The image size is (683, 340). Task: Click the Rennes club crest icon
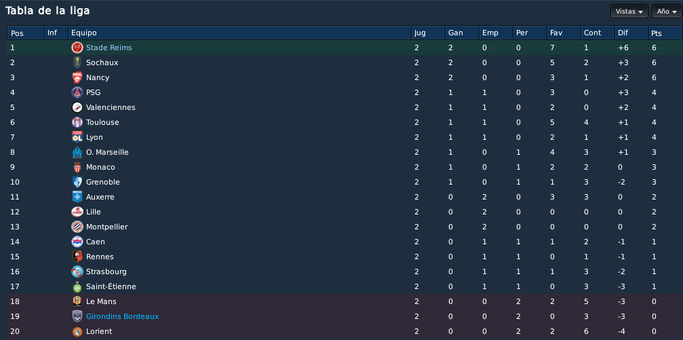77,257
